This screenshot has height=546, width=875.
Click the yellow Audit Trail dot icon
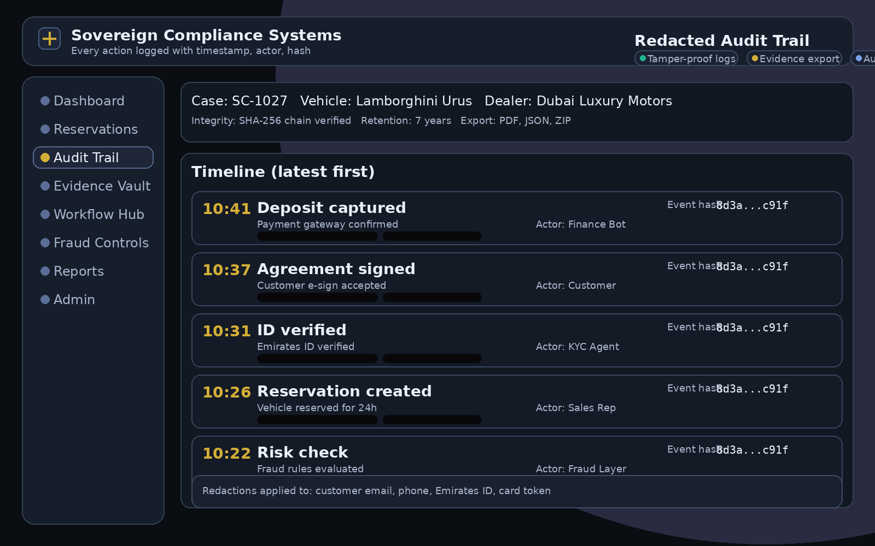[x=45, y=158]
